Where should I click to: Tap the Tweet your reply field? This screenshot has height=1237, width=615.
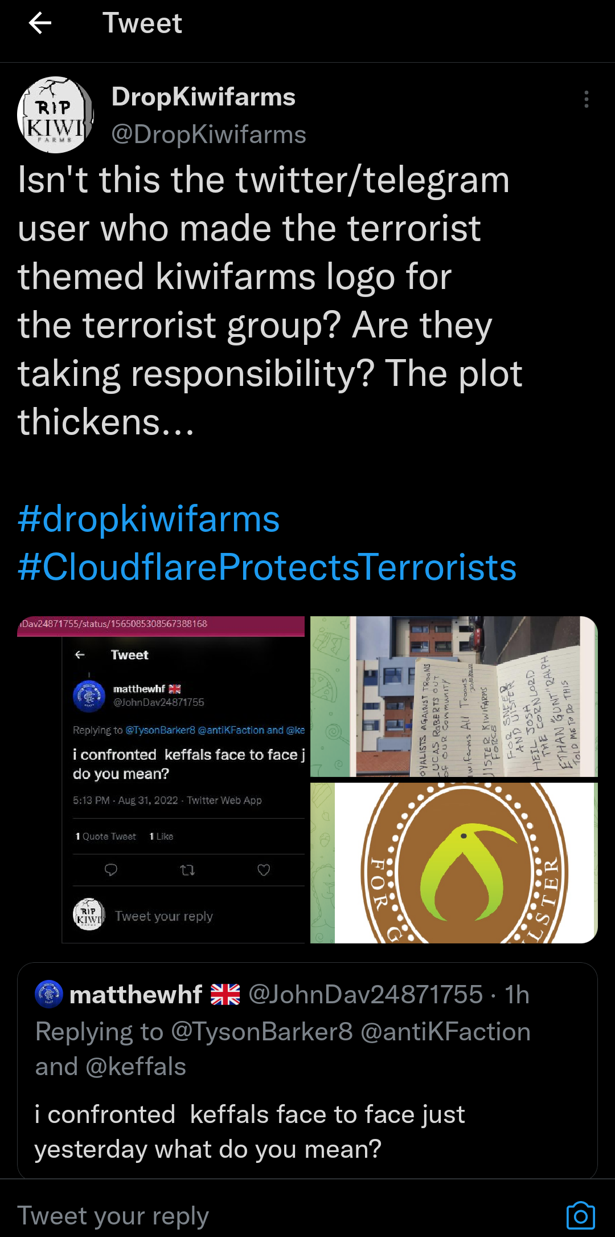coord(285,1216)
